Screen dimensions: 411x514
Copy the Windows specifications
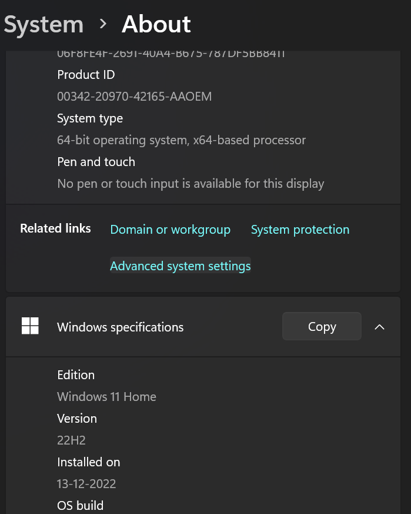[x=322, y=327]
